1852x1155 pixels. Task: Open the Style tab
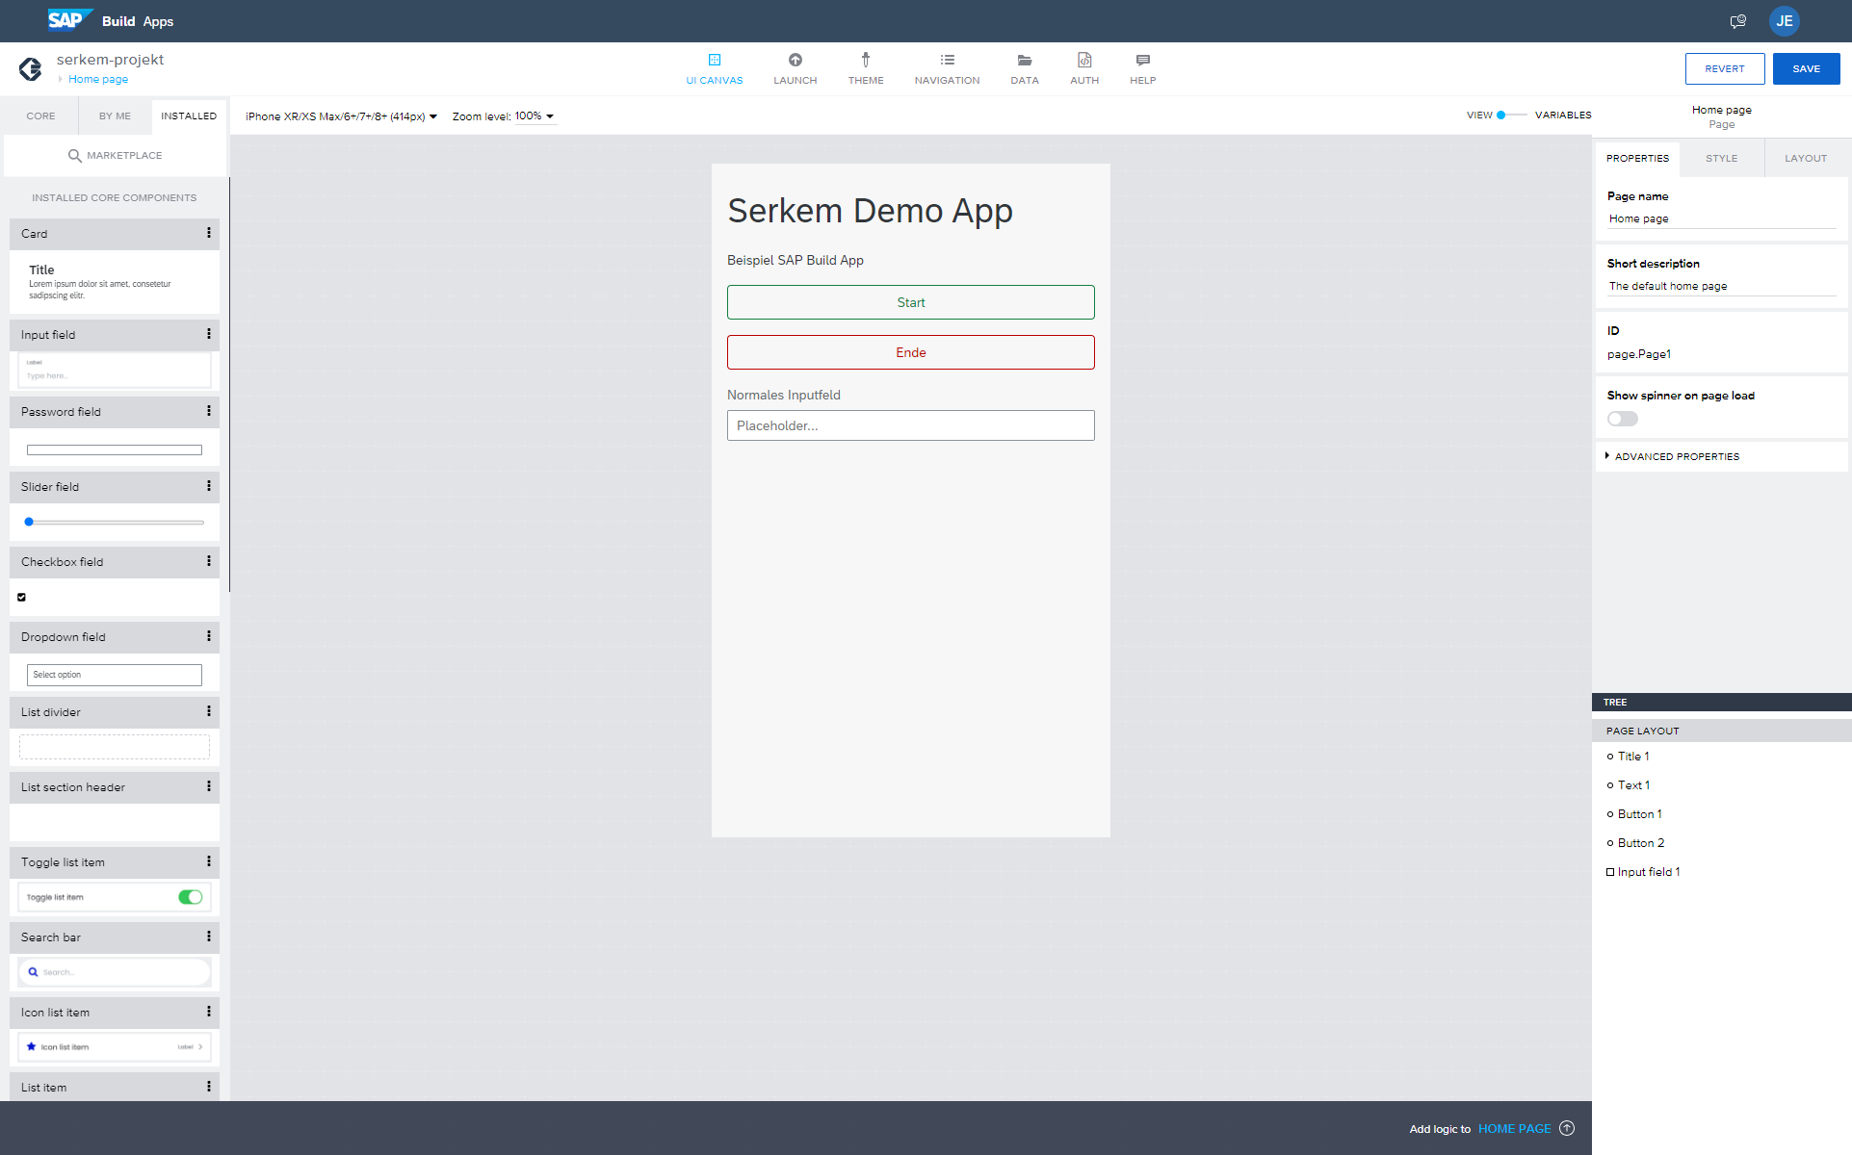(x=1721, y=159)
